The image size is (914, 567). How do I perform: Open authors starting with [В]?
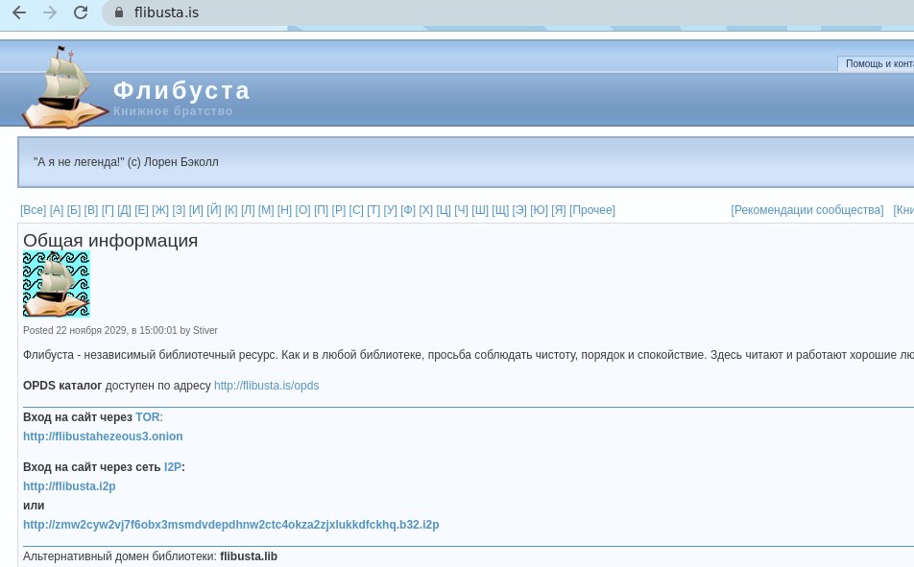click(x=91, y=210)
